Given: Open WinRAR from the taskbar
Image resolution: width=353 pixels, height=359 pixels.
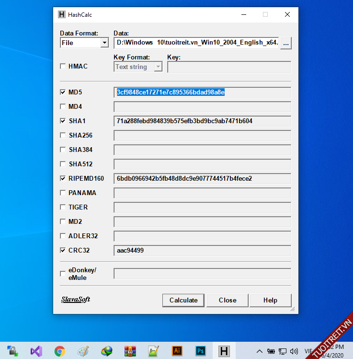Looking at the screenshot, I should tap(130, 351).
